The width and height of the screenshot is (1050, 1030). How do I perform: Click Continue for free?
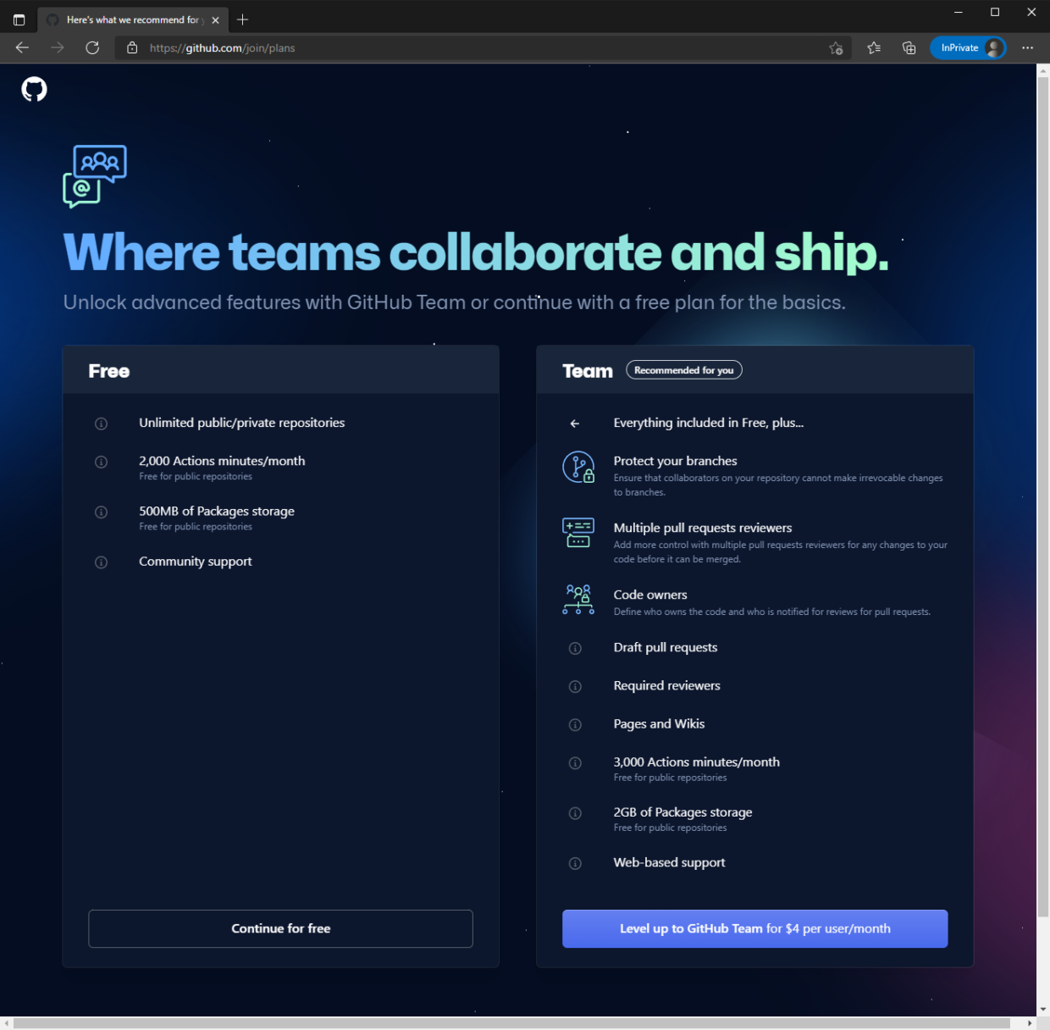pos(280,928)
